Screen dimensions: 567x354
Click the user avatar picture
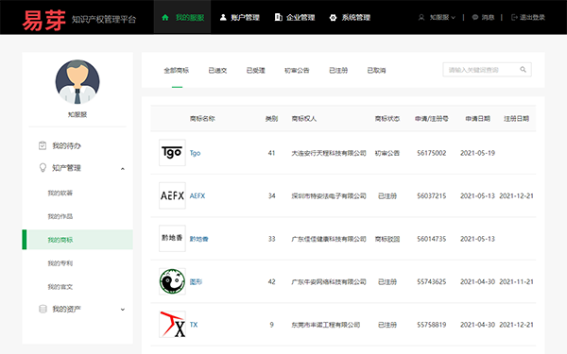pyautogui.click(x=77, y=82)
